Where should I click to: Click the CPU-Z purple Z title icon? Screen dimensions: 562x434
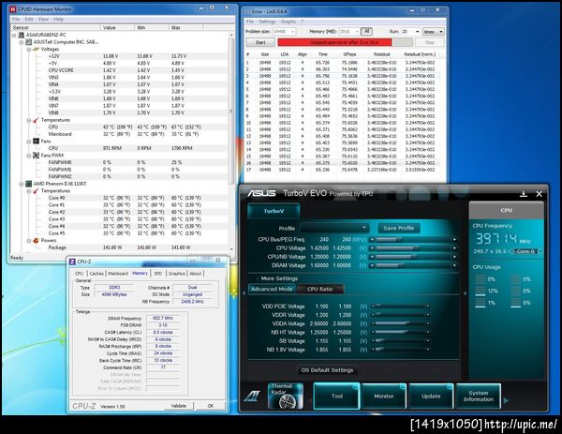point(72,262)
